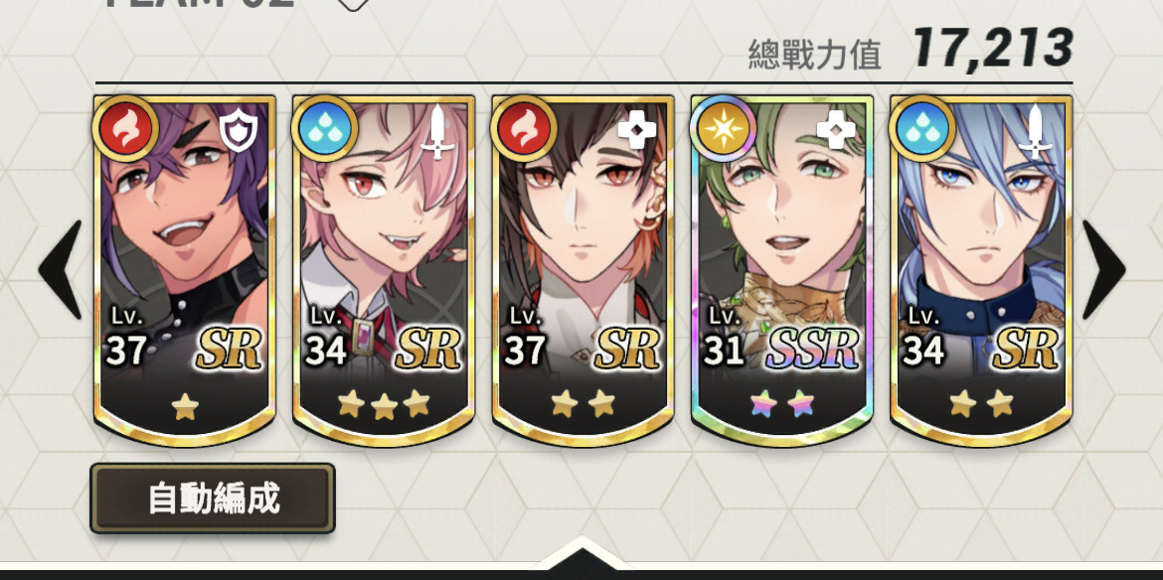Click the water element icon on pink-haired card
Screen dimensions: 1163x580
click(325, 129)
